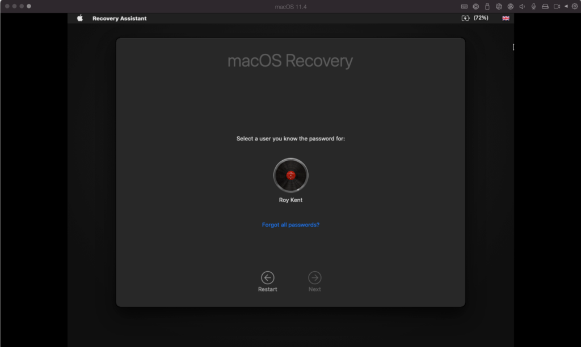The width and height of the screenshot is (581, 347).
Task: Click the scrollbar on the right edge
Action: [x=513, y=48]
